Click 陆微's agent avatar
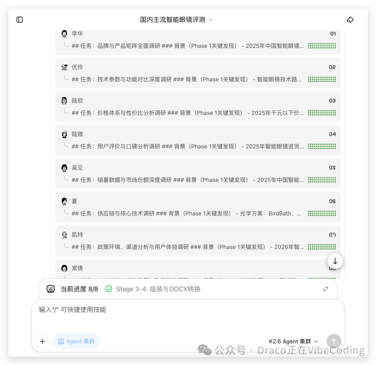This screenshot has width=376, height=365. [x=64, y=134]
